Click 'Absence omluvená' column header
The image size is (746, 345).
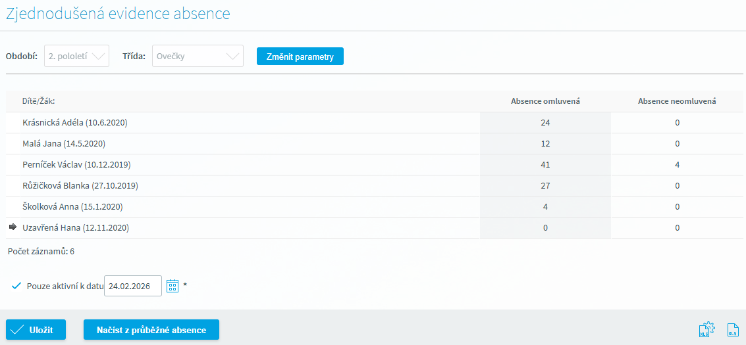(x=545, y=101)
